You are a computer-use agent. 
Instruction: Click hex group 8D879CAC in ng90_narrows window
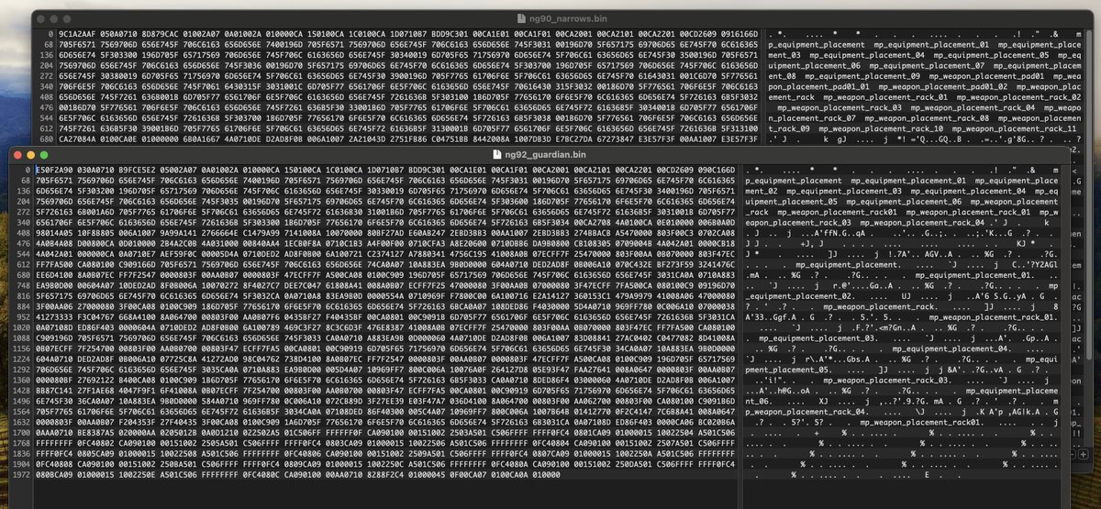click(x=159, y=33)
